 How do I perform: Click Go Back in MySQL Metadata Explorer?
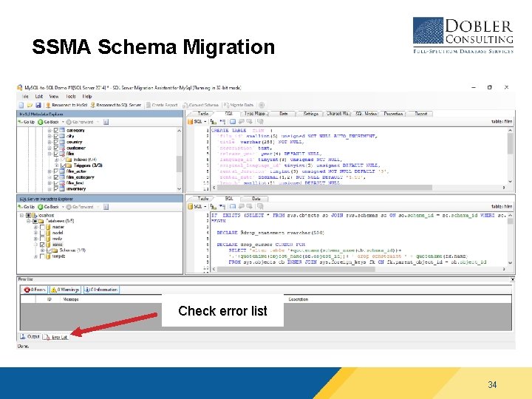tap(49, 122)
